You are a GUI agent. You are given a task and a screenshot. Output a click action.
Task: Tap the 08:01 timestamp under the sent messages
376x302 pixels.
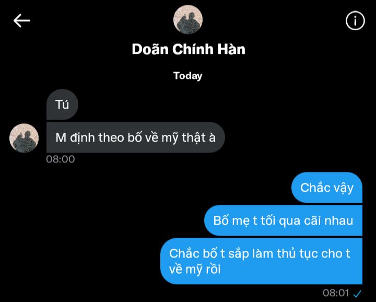(x=336, y=293)
